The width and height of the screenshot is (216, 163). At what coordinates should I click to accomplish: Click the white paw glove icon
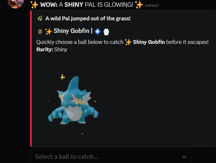tap(106, 32)
